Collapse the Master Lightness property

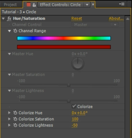10,91
